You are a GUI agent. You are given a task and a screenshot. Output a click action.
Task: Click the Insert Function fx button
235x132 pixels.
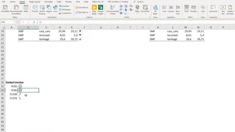click(34, 22)
